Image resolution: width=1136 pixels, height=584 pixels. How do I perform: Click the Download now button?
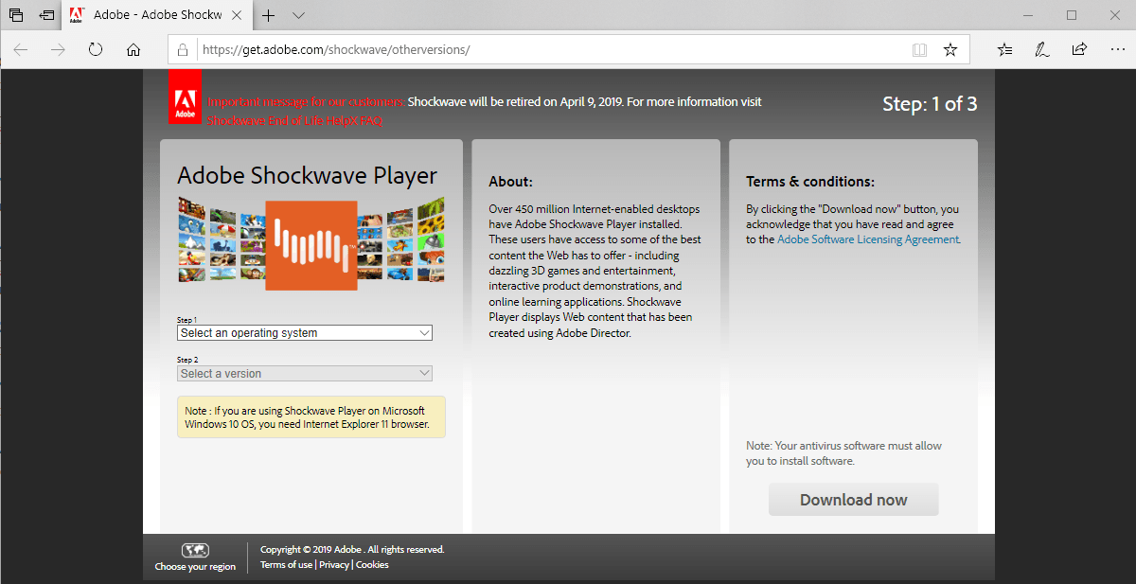click(x=854, y=500)
